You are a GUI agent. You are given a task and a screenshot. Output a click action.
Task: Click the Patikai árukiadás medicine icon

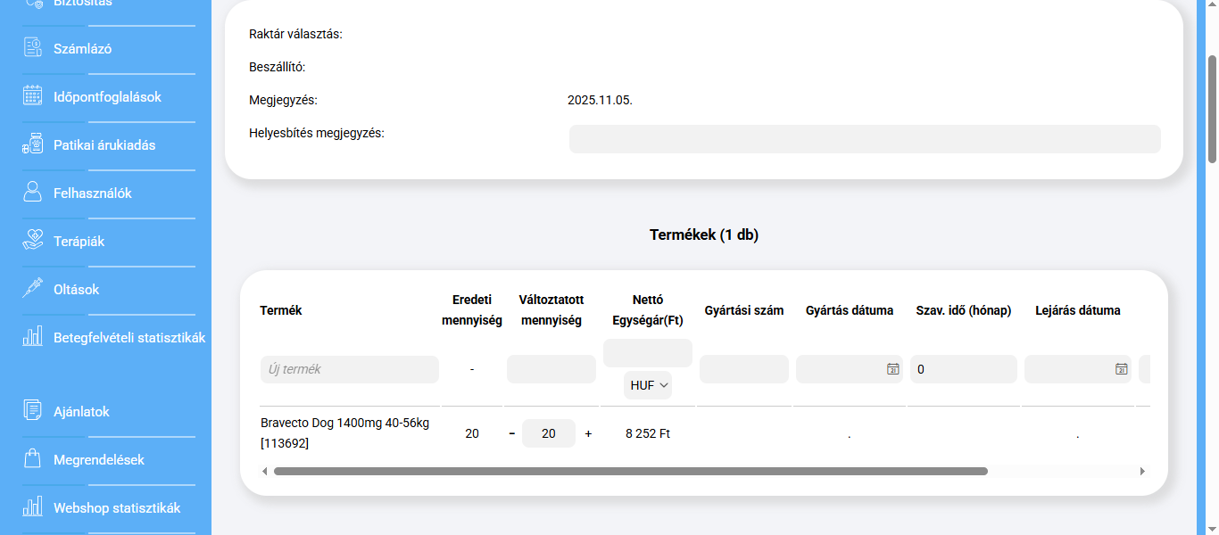(33, 144)
